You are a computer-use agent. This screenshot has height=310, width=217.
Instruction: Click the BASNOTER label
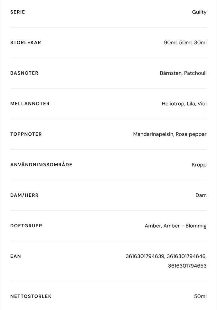(x=24, y=73)
